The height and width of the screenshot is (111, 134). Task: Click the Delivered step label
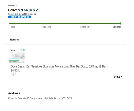[117, 27]
